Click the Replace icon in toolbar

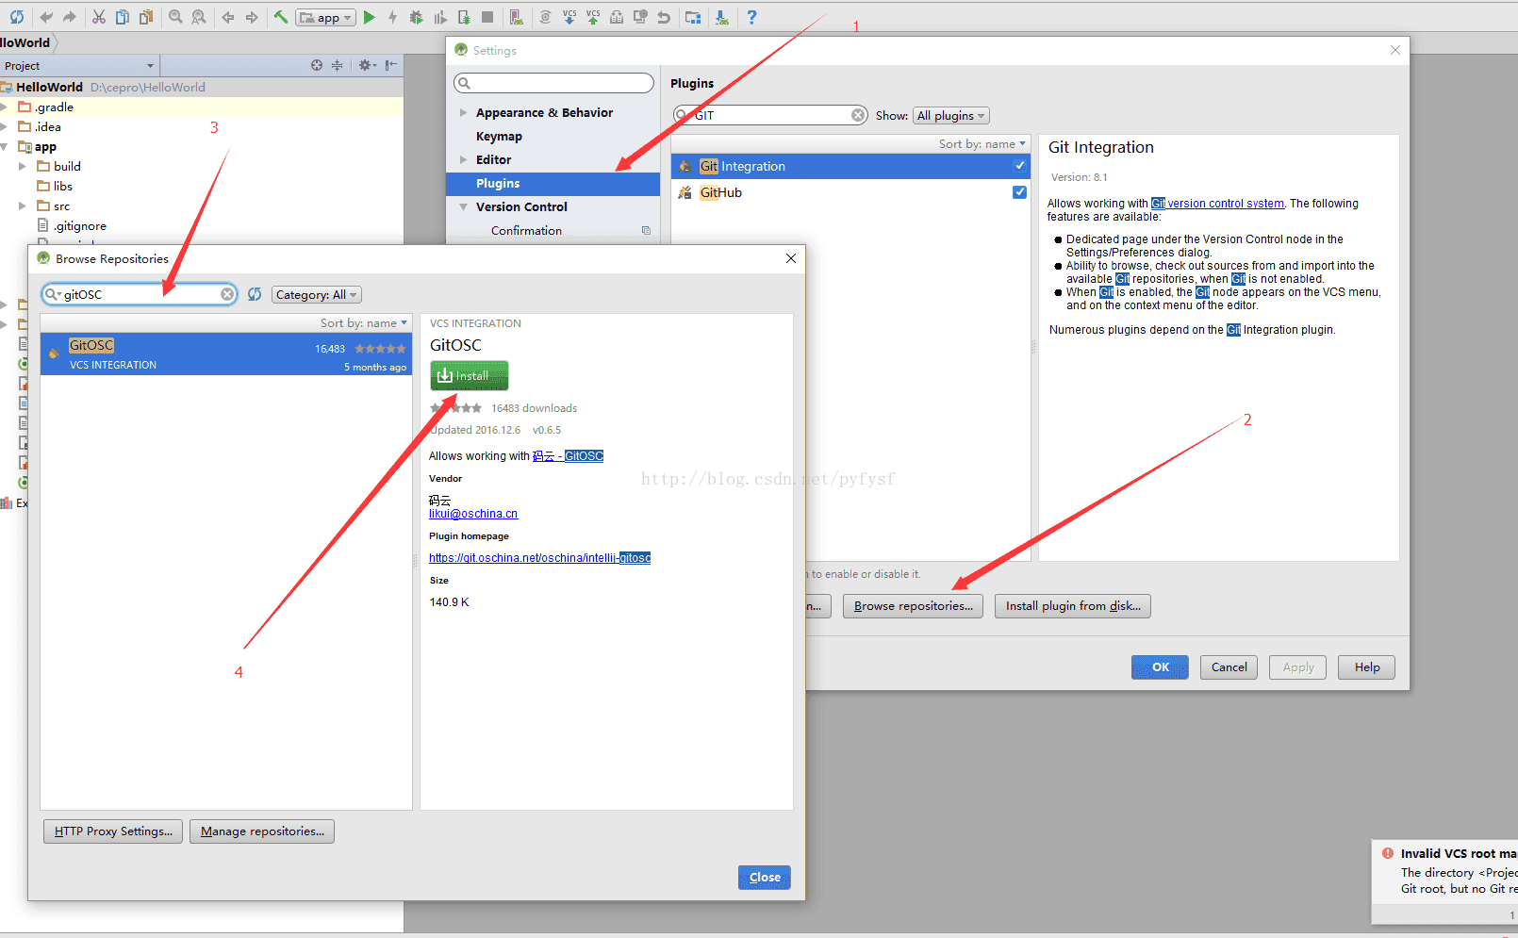point(199,17)
